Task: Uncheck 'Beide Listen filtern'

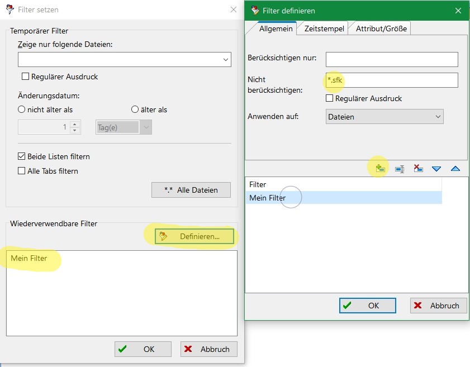Action: [x=22, y=156]
